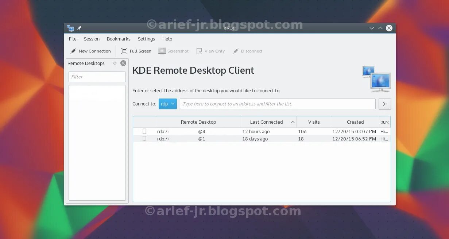The width and height of the screenshot is (449, 239).
Task: Click the Filter field in Remote Desktops panel
Action: point(97,77)
